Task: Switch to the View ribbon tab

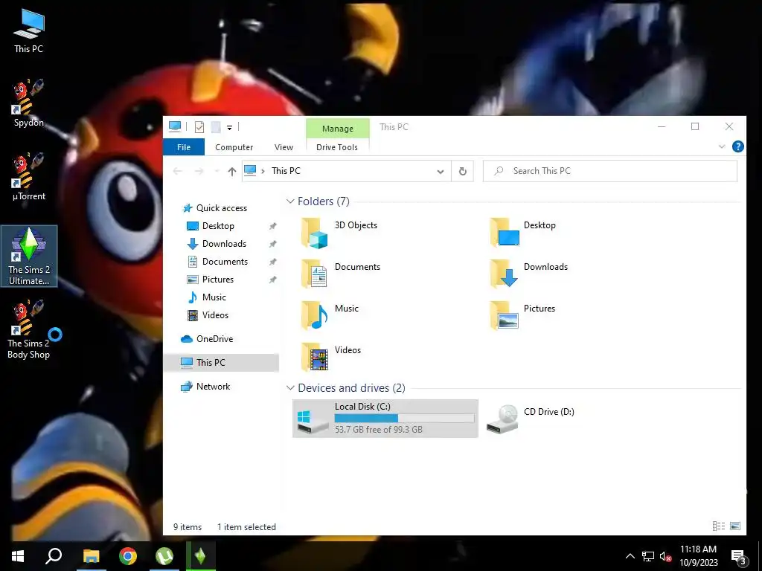Action: tap(284, 147)
